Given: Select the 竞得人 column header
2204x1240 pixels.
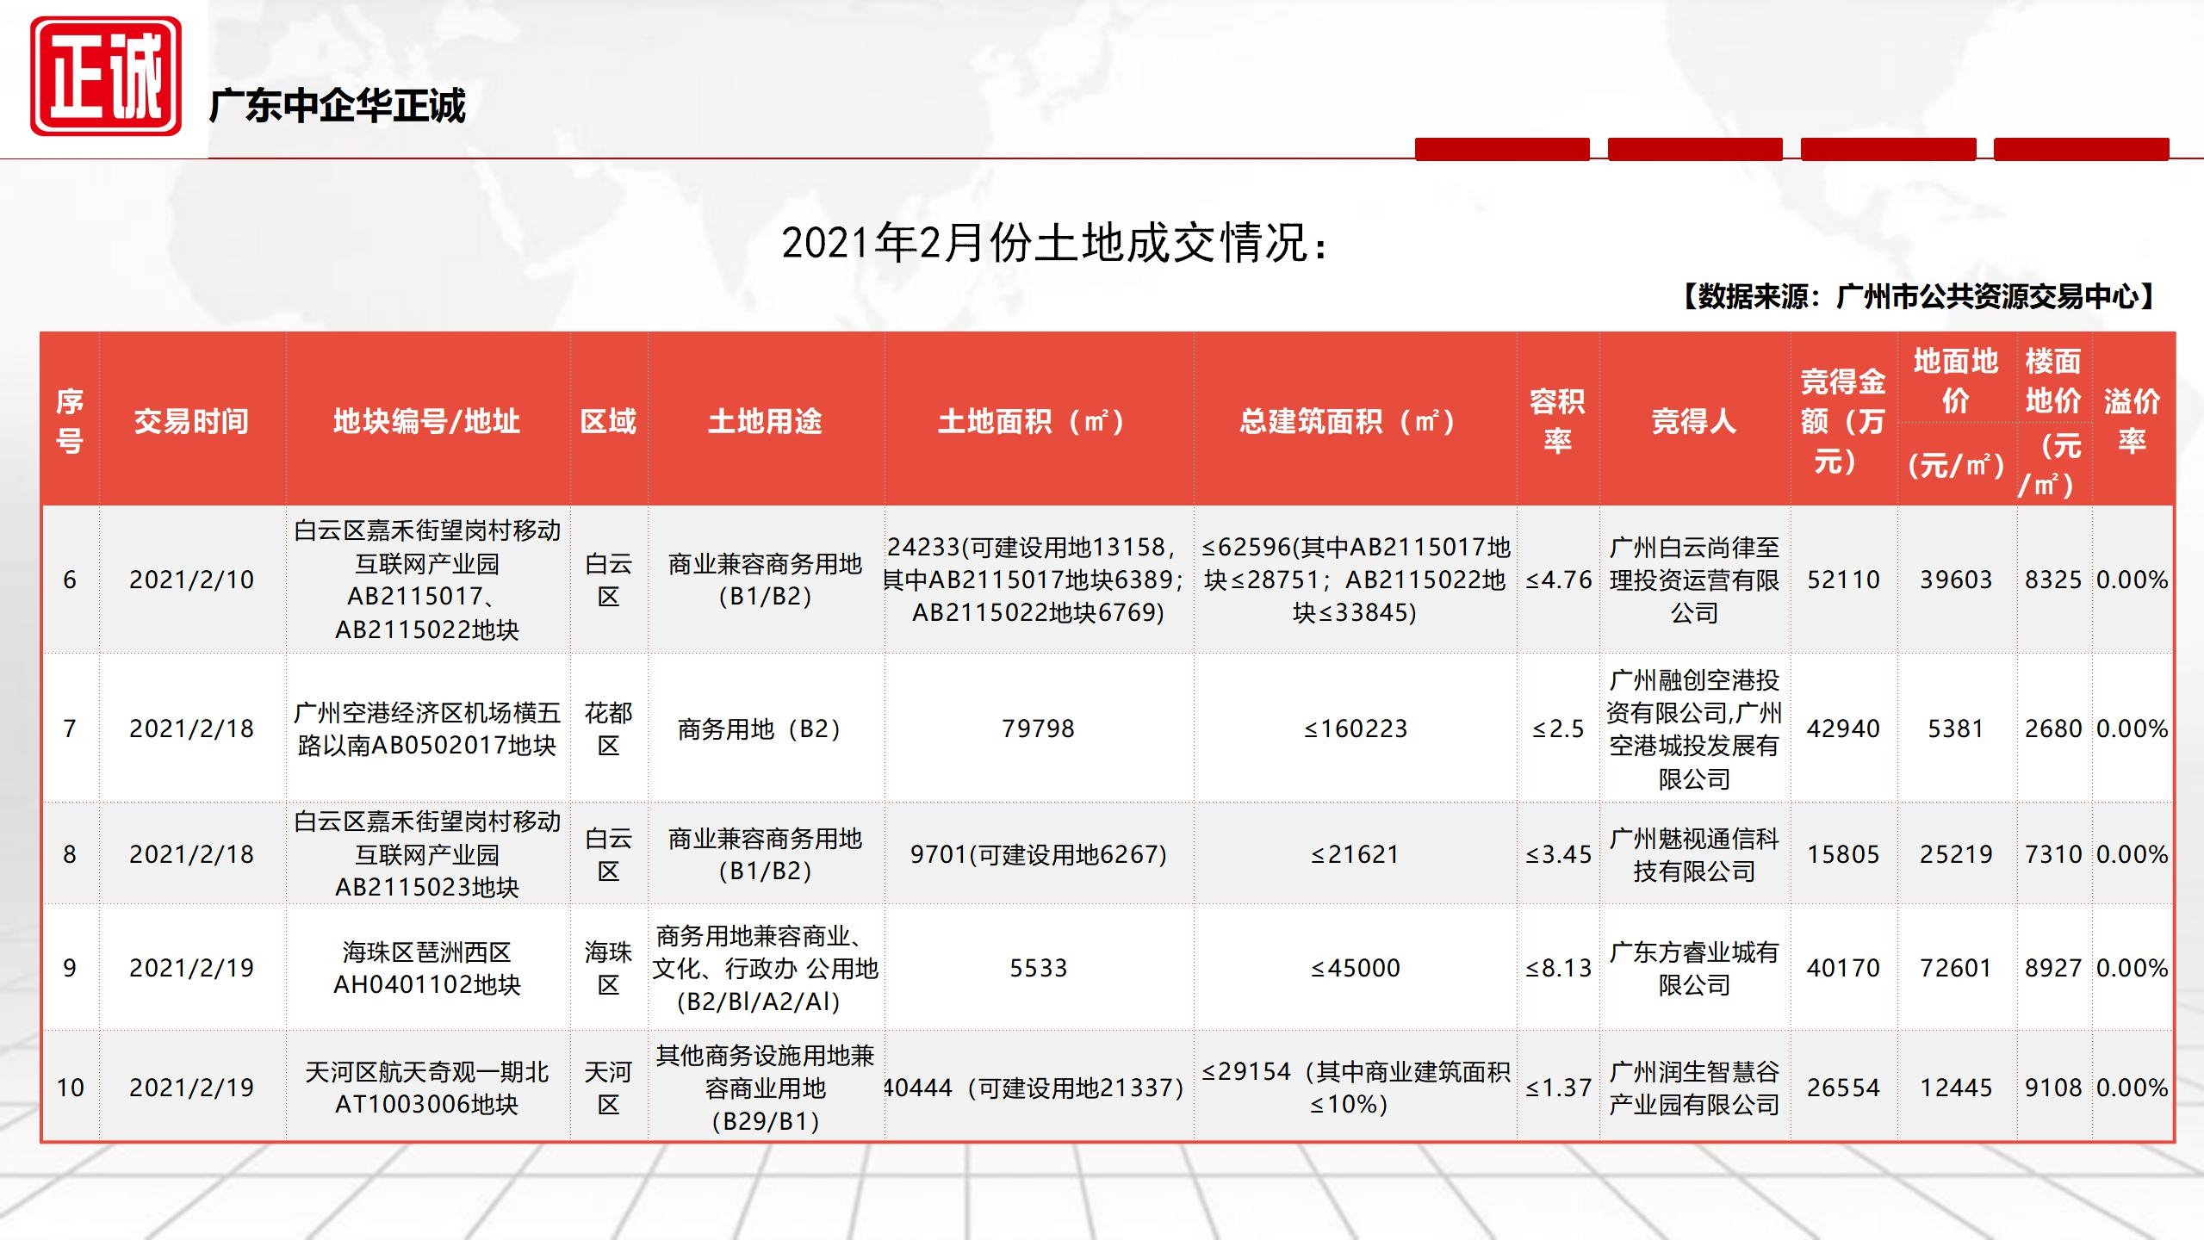Looking at the screenshot, I should point(1693,421).
